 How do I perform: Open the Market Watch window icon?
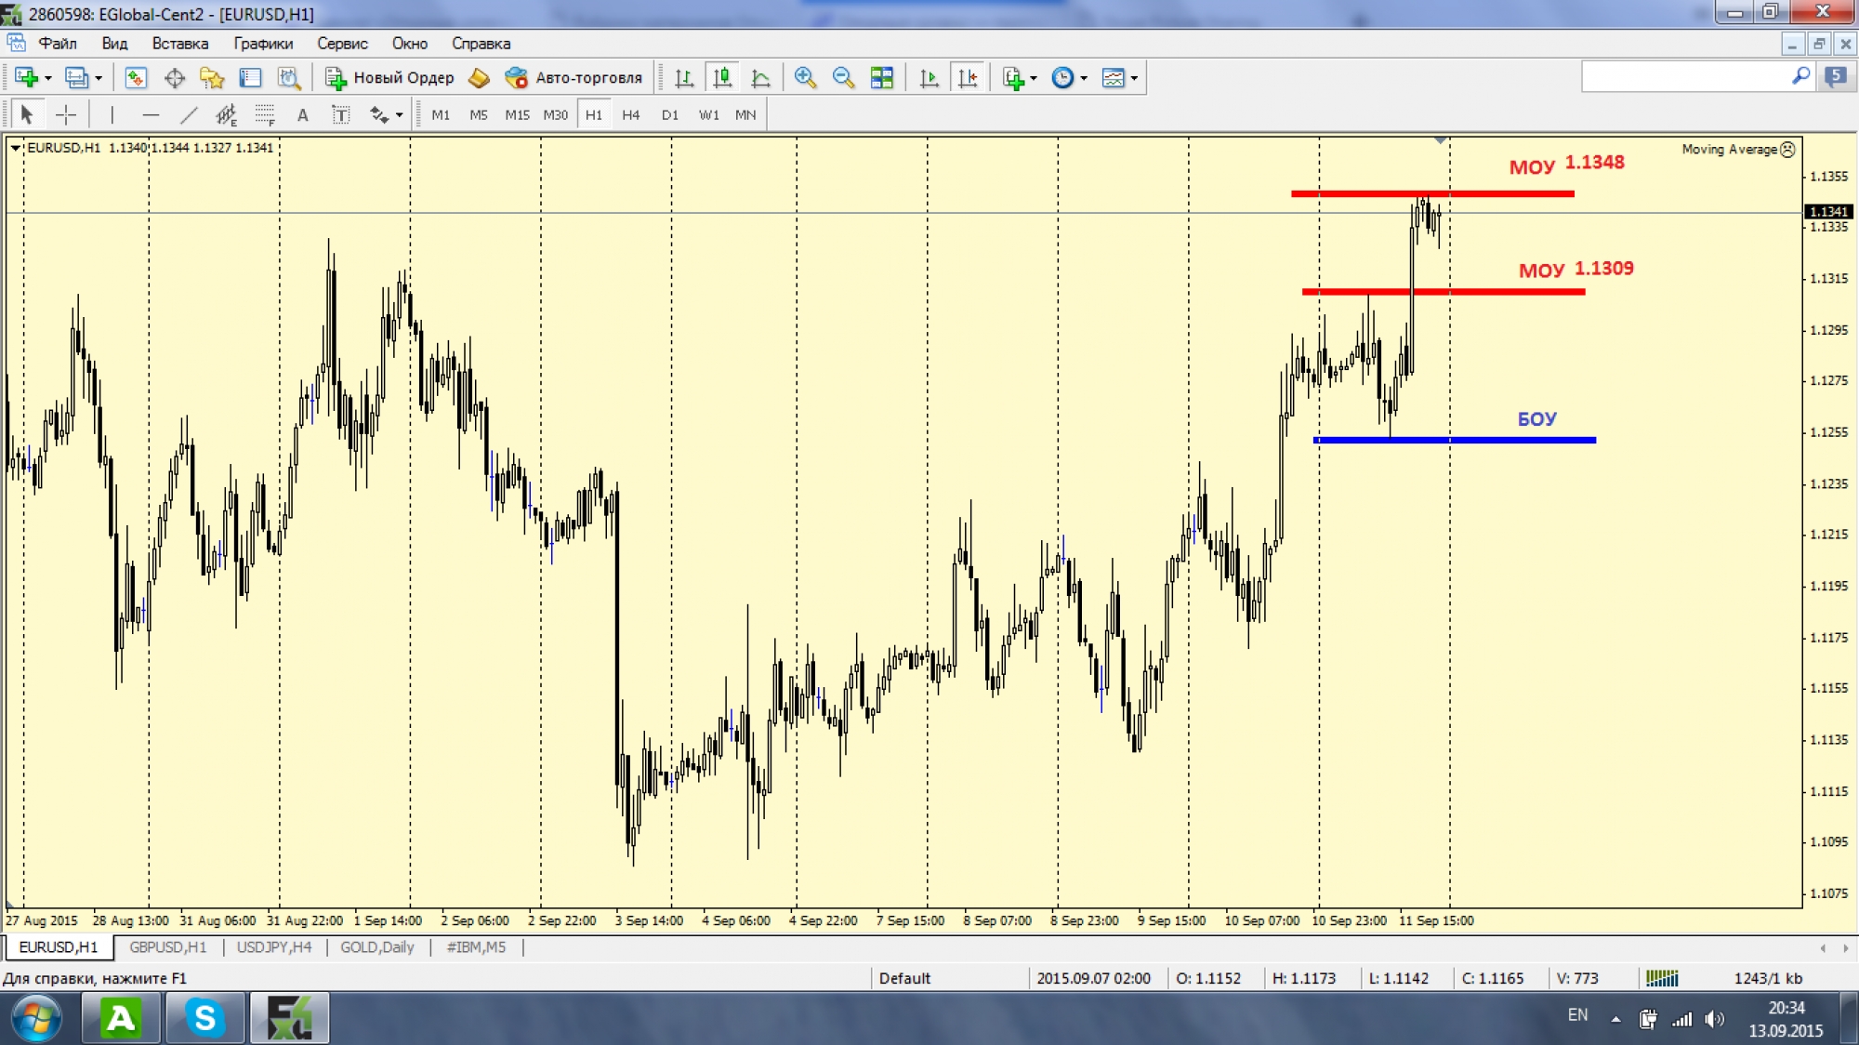(136, 78)
